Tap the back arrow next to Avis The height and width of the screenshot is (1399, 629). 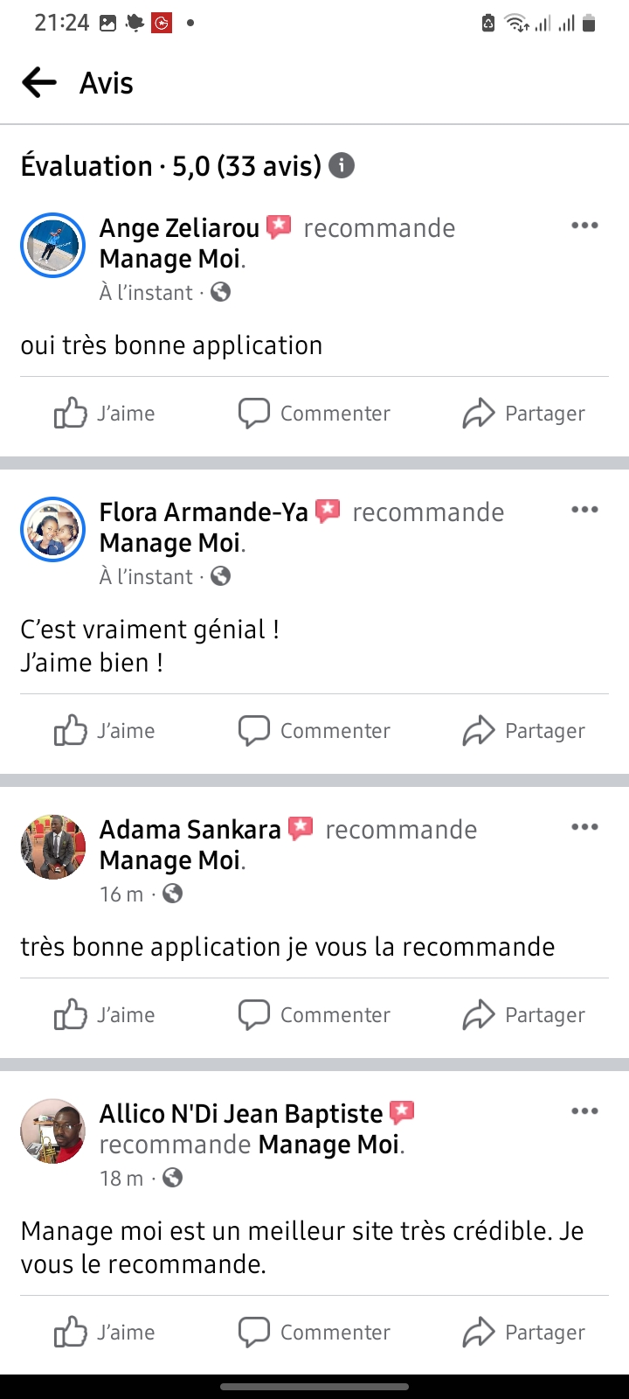coord(39,83)
